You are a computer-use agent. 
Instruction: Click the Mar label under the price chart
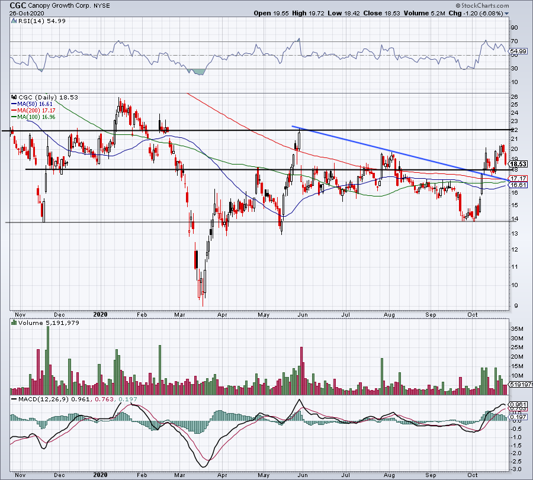(180, 314)
